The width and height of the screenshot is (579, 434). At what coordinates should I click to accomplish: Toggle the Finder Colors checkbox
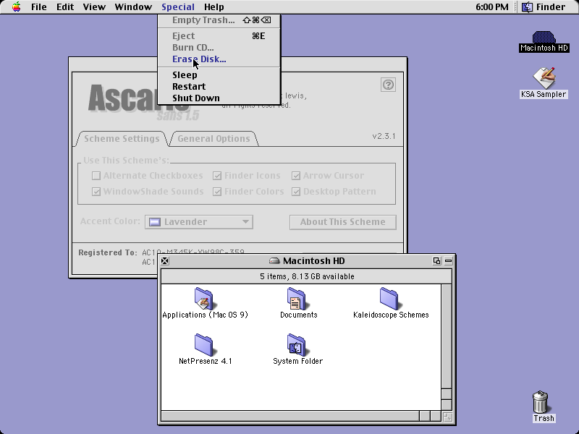217,192
